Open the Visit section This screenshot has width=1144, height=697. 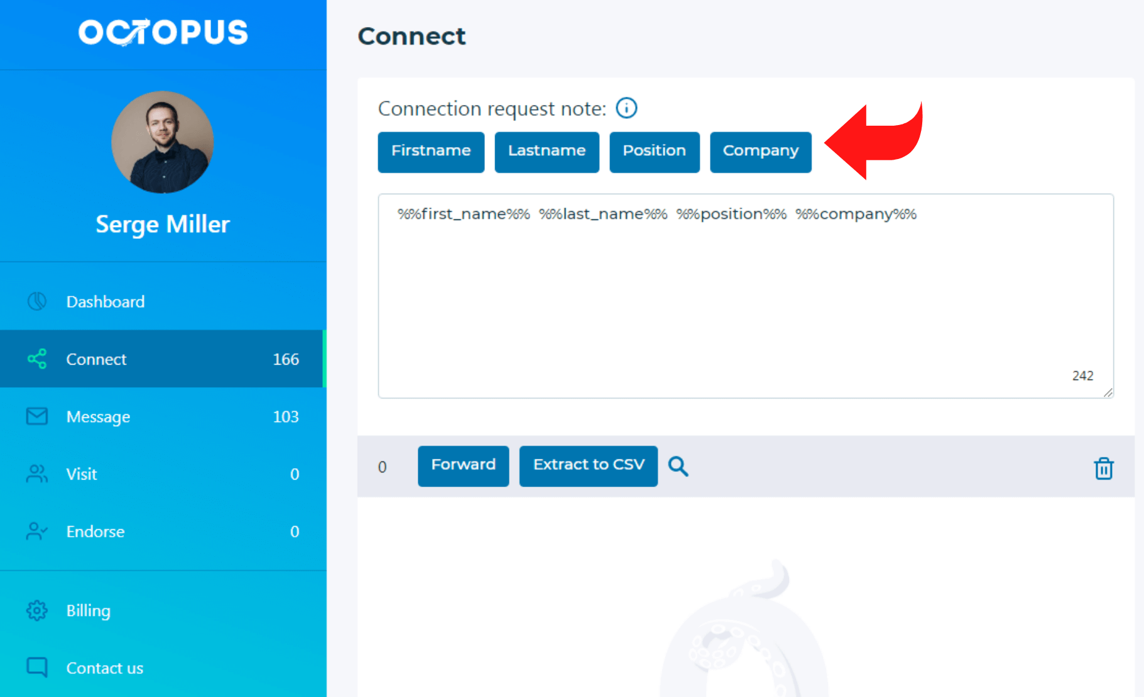click(x=163, y=474)
